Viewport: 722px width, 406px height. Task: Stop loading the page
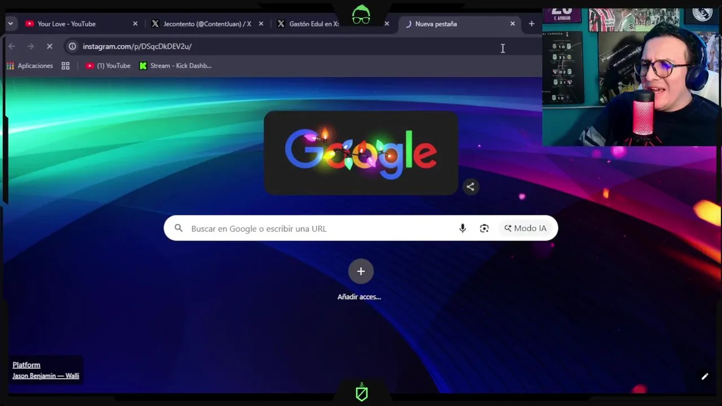point(50,46)
